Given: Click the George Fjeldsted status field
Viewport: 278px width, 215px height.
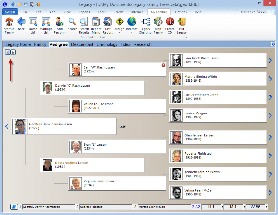Looking at the screenshot, I should tap(106, 207).
